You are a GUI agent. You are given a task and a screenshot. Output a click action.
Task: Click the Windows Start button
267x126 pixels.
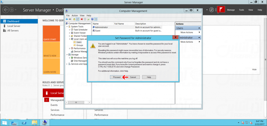click(4, 122)
